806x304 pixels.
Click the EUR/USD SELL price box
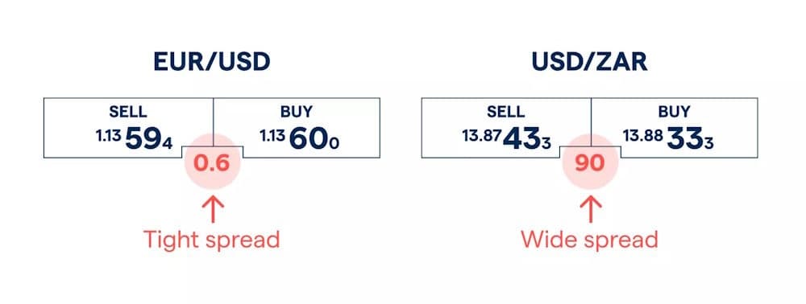tap(128, 128)
